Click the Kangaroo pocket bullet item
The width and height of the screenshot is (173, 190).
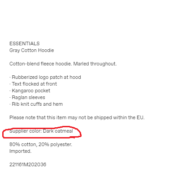(30, 91)
